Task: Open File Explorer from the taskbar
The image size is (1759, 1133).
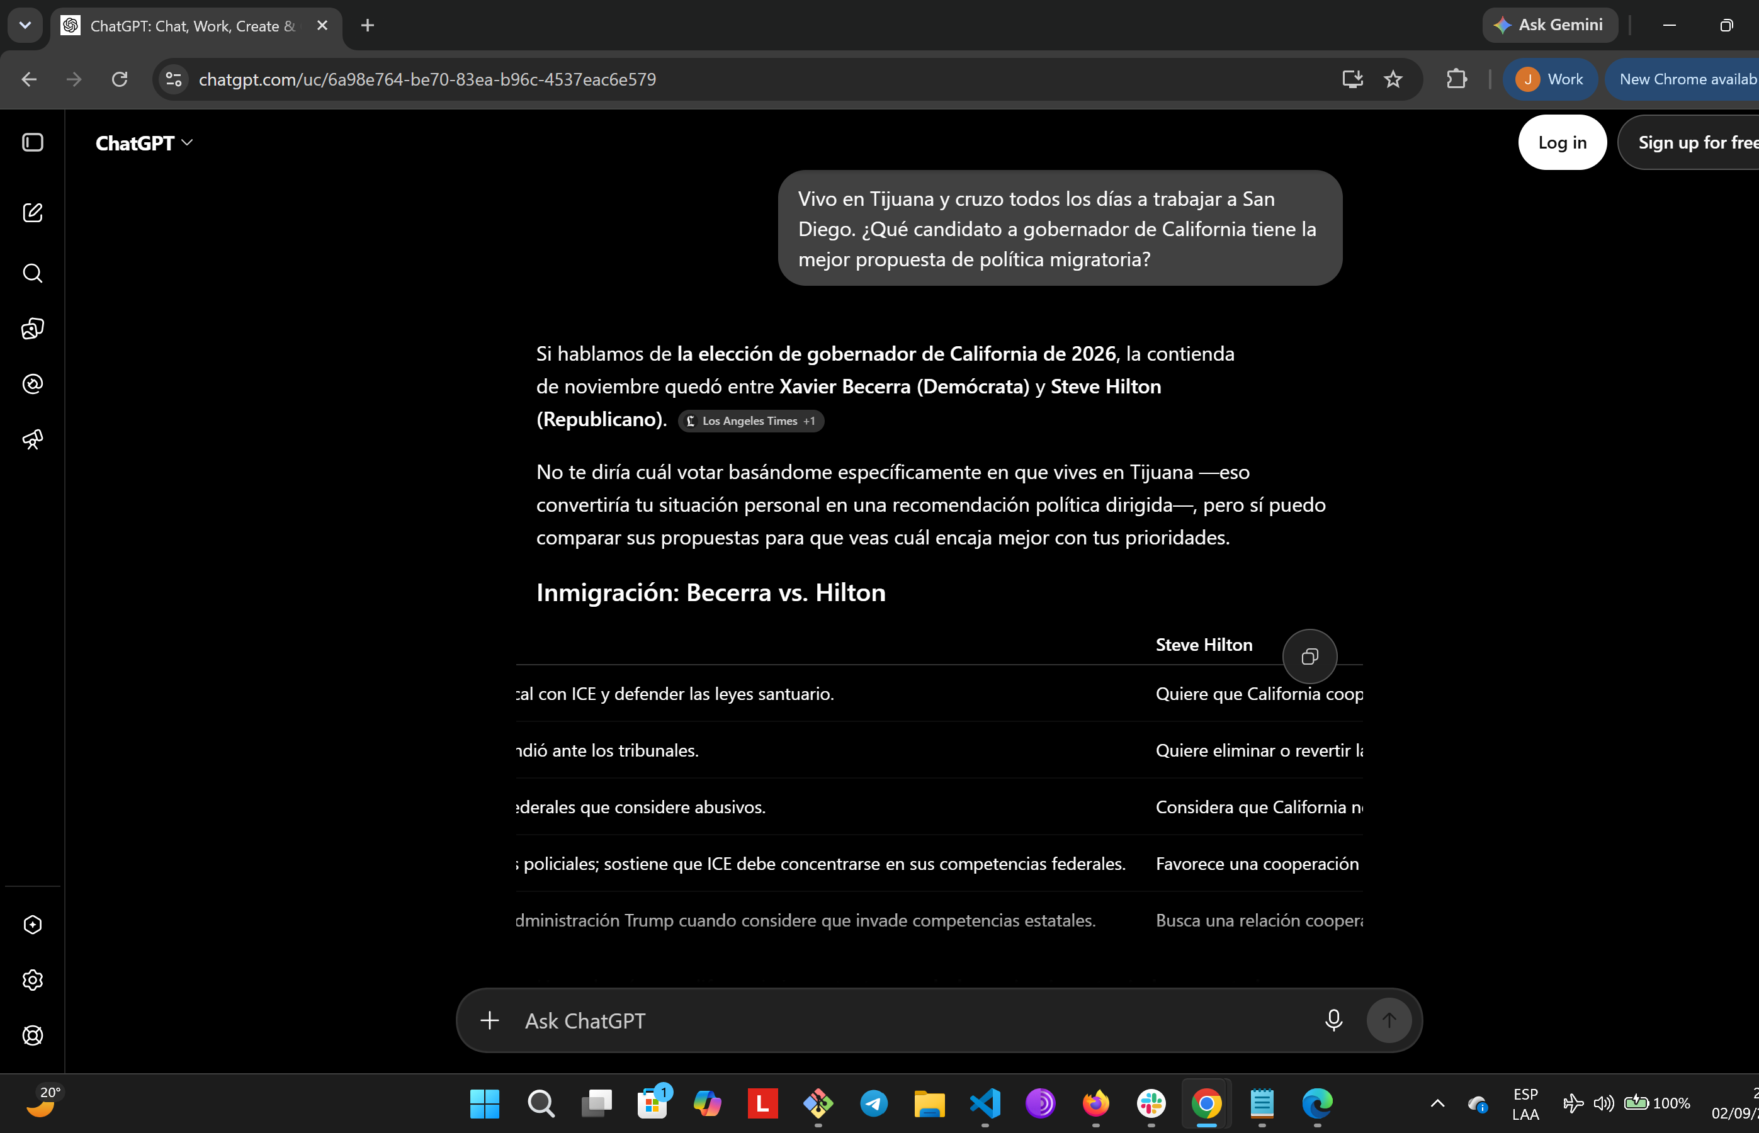Action: (929, 1103)
